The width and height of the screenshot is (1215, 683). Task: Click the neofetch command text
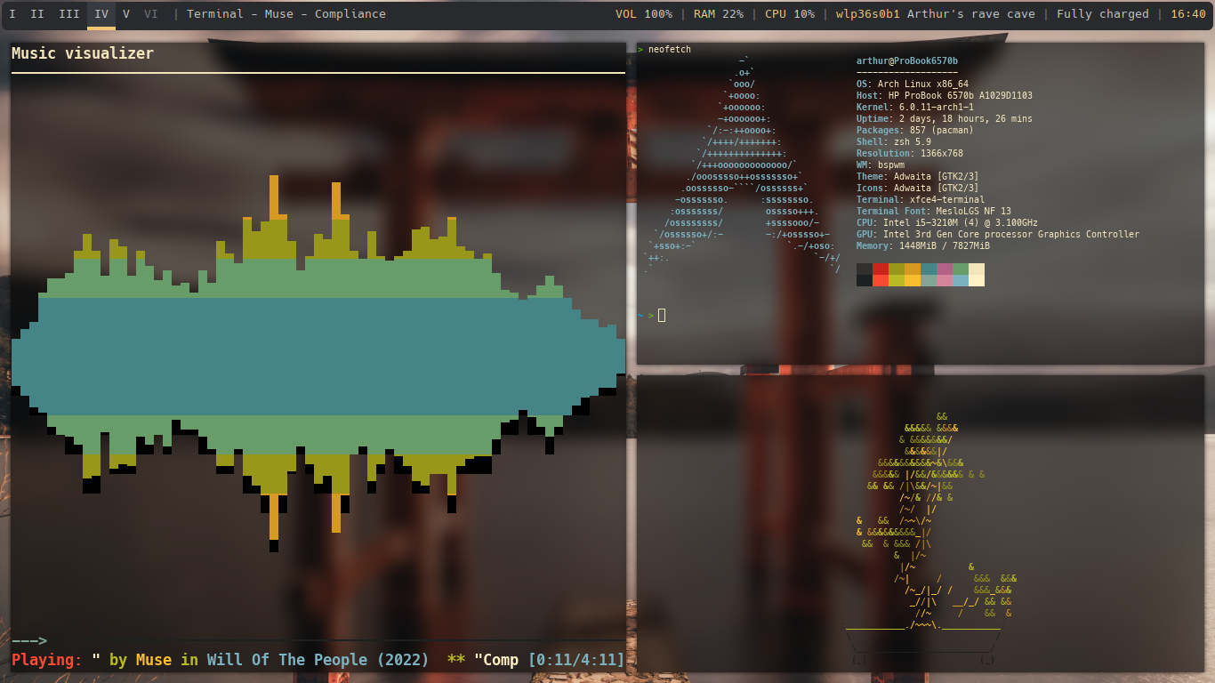[x=670, y=49]
